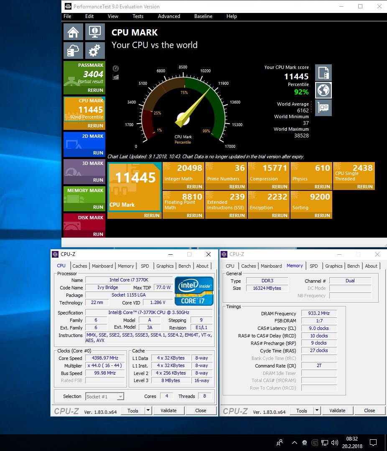Click the Logitech G tray icon
The width and height of the screenshot is (387, 451).
tap(315, 443)
